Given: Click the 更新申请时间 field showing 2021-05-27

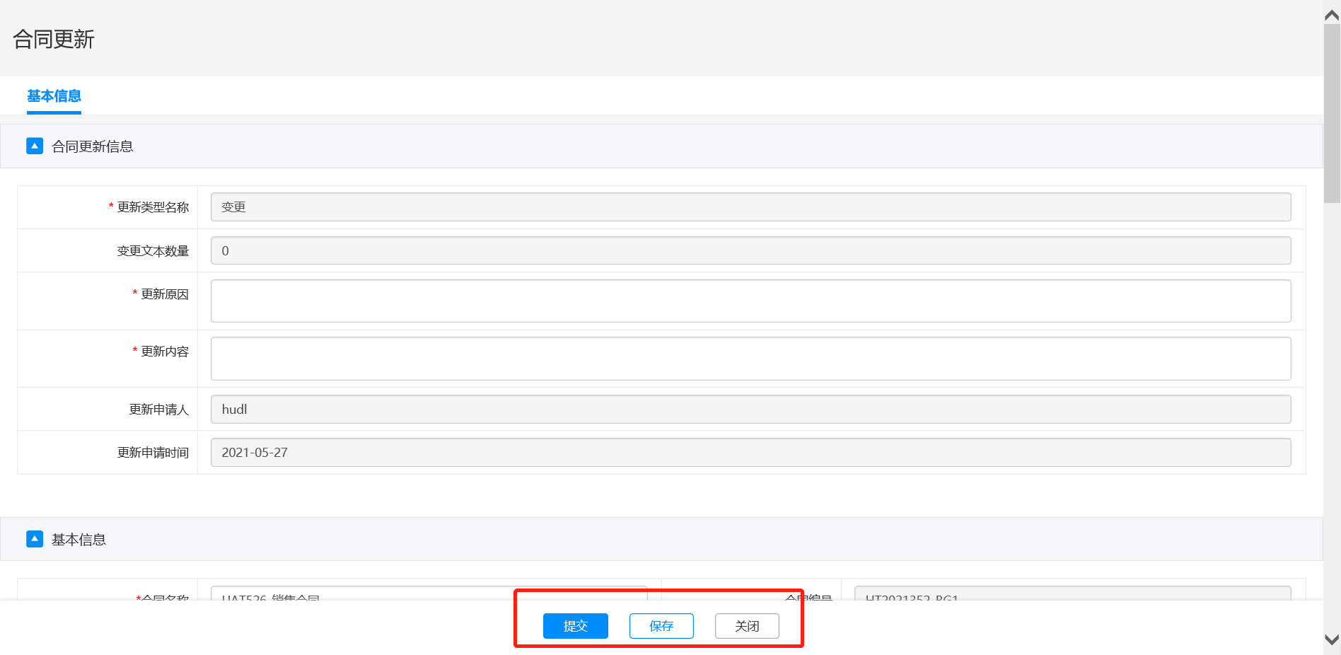Looking at the screenshot, I should tap(750, 453).
